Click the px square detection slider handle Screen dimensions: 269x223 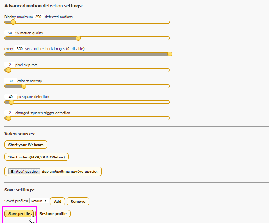(x=11, y=102)
